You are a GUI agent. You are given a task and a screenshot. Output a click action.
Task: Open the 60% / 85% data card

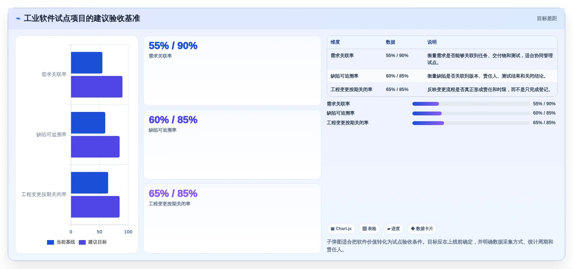[232, 145]
